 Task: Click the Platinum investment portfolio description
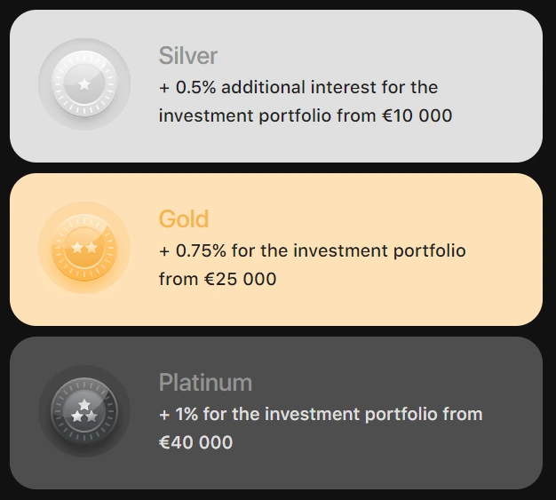point(320,428)
